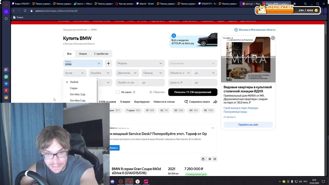Open the Поколение dropdown
329x185 pixels.
click(x=193, y=63)
